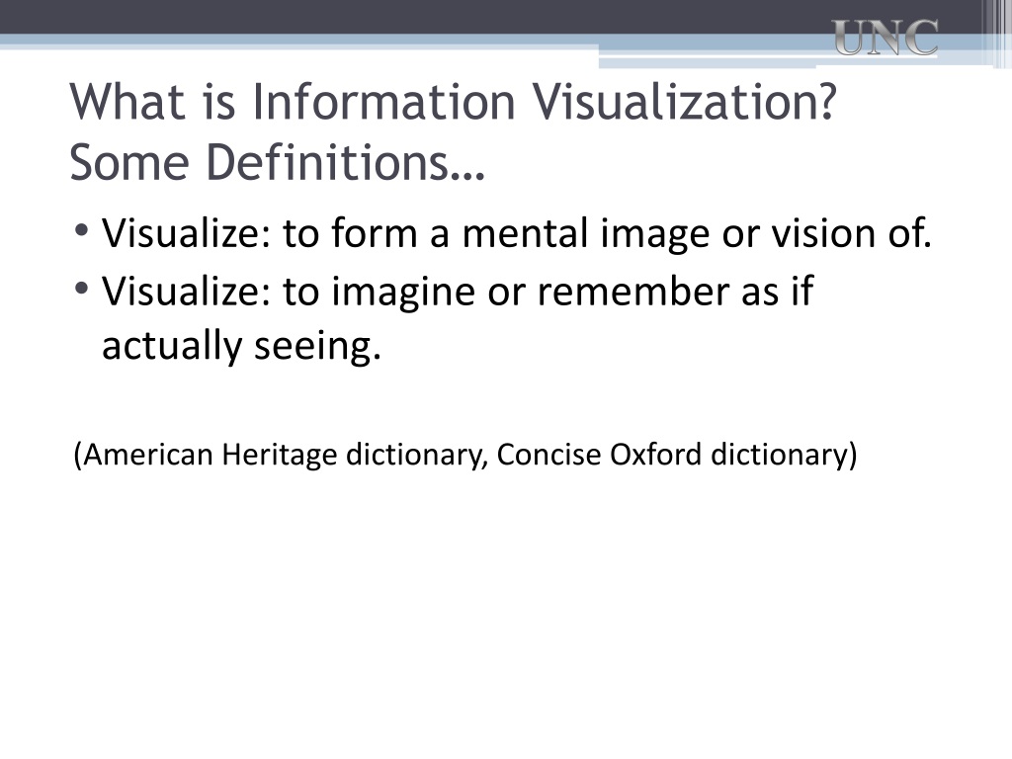Image resolution: width=1012 pixels, height=759 pixels.
Task: Click bullet line 'to imagine or remember as if'
Action: (548, 292)
